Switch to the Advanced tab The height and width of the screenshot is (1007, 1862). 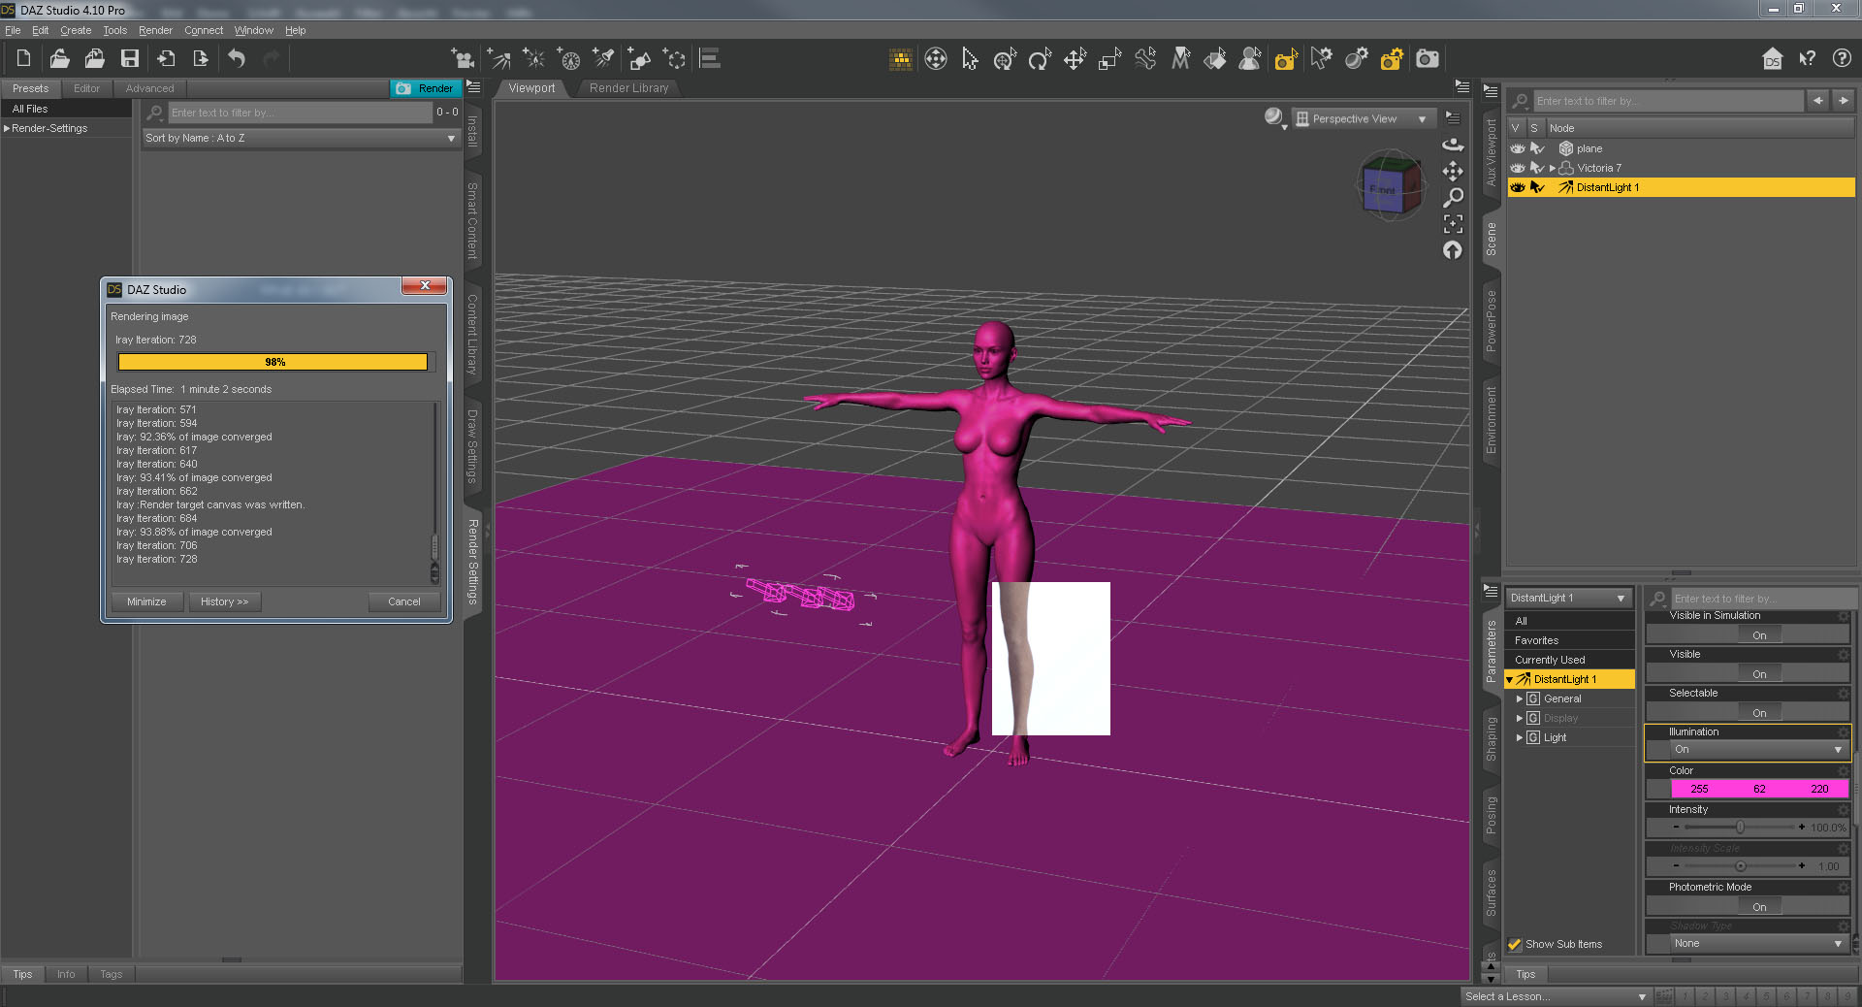149,88
